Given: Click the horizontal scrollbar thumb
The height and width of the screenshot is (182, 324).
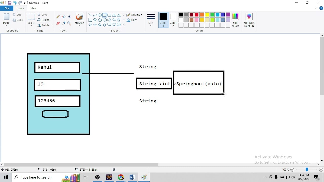Looking at the screenshot, I should [81, 164].
